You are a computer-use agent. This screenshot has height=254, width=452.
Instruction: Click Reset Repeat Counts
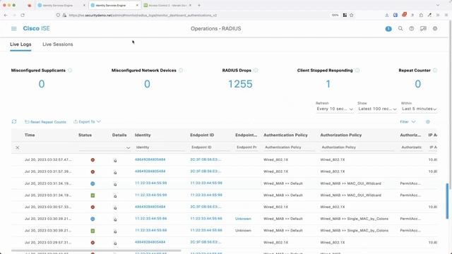point(45,122)
